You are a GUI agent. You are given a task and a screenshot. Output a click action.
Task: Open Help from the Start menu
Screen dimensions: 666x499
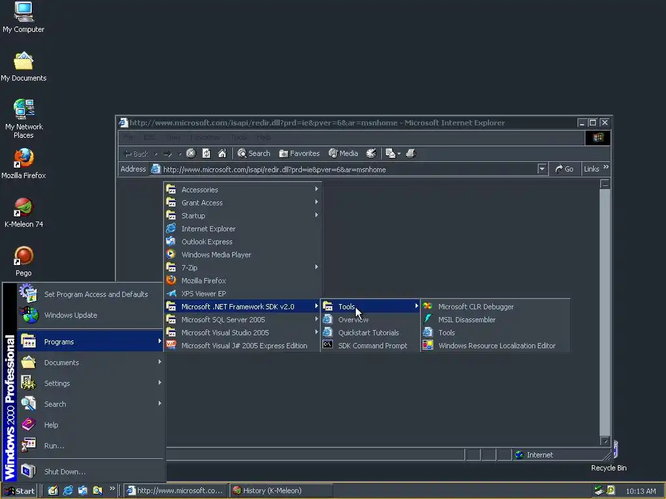90,425
